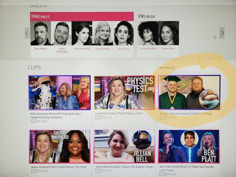
Task: Click the right carousel arrow in Guests
Action: tap(222, 33)
